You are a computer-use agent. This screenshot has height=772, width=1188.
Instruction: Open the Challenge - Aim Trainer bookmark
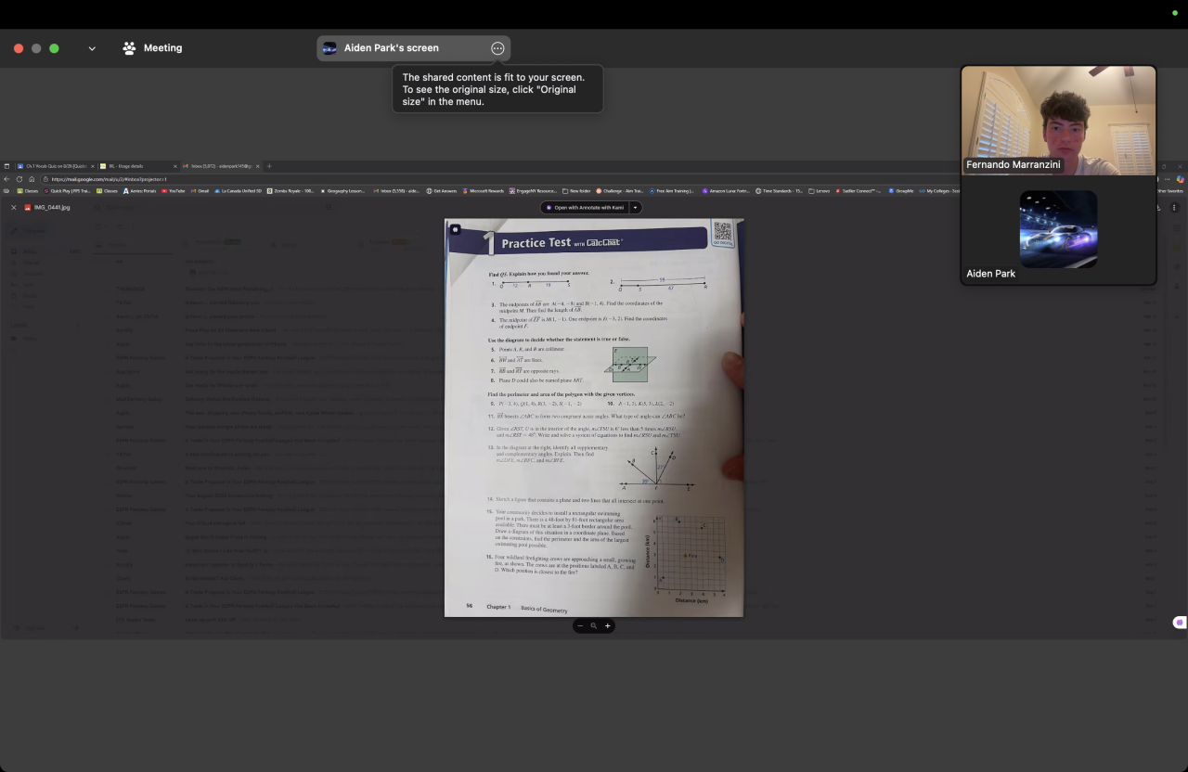[619, 191]
